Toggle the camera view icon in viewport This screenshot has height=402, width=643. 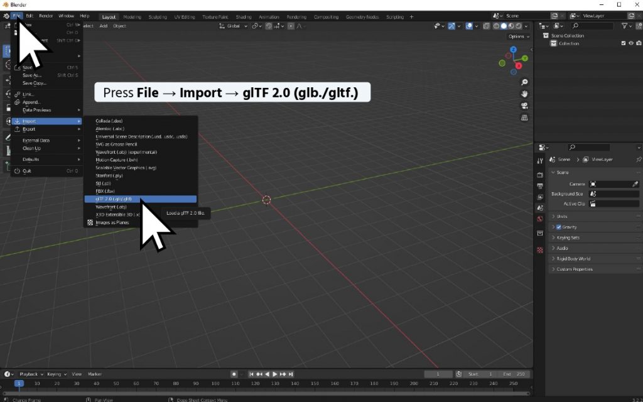point(524,106)
